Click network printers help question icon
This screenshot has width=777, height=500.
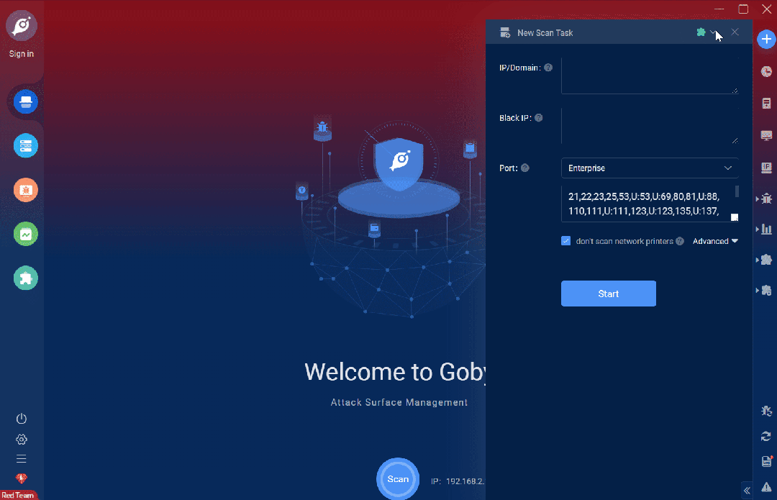pyautogui.click(x=680, y=241)
